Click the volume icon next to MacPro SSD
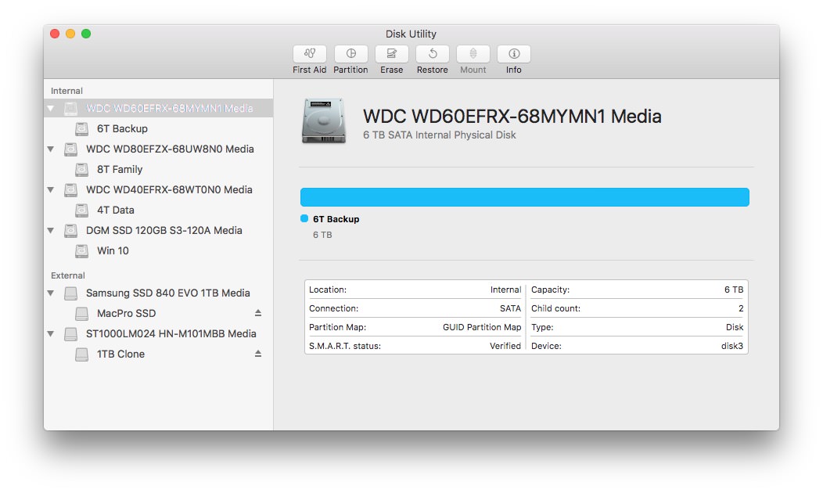Viewport: 823px width, 493px height. (x=81, y=314)
